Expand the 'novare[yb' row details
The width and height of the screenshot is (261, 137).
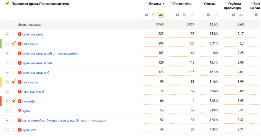pos(7,101)
